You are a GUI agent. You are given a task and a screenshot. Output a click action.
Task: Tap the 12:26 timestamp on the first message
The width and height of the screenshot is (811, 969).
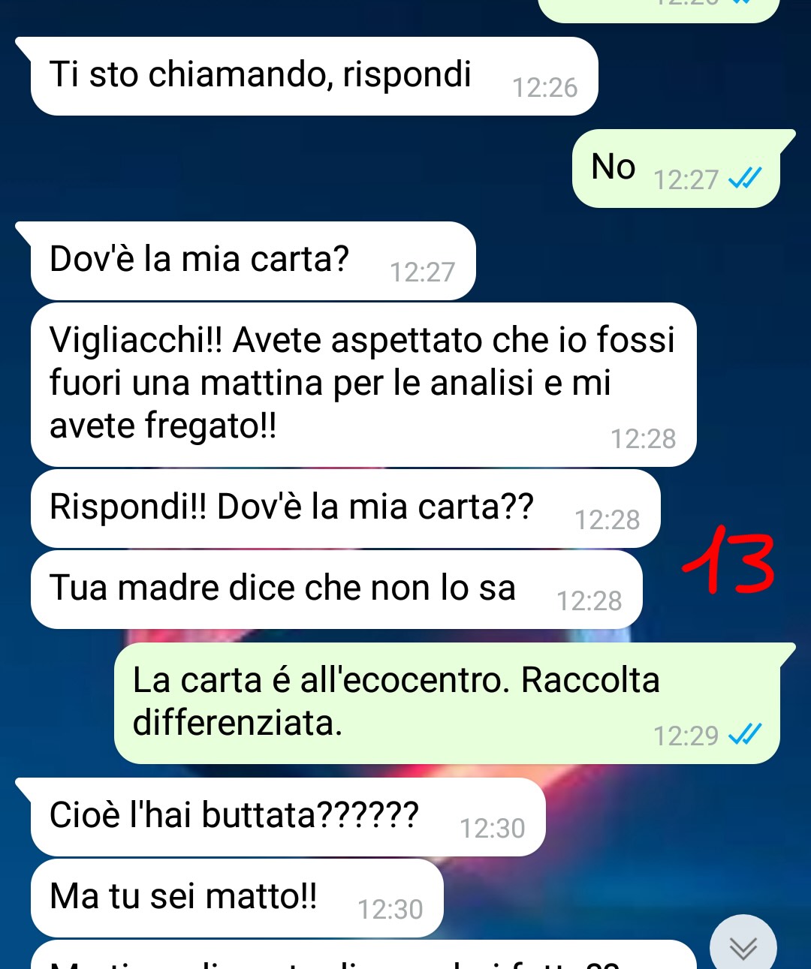(x=544, y=88)
